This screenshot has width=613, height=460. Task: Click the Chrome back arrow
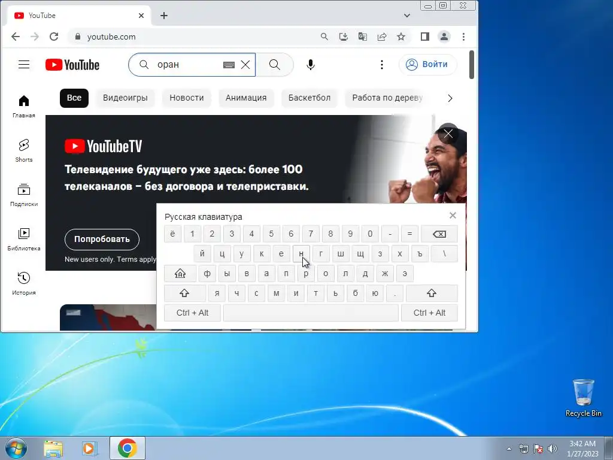(x=15, y=37)
